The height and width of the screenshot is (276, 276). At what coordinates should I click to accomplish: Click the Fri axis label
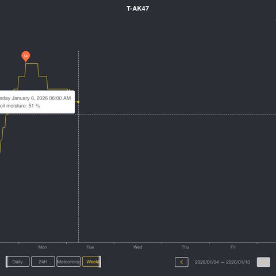[x=233, y=247]
